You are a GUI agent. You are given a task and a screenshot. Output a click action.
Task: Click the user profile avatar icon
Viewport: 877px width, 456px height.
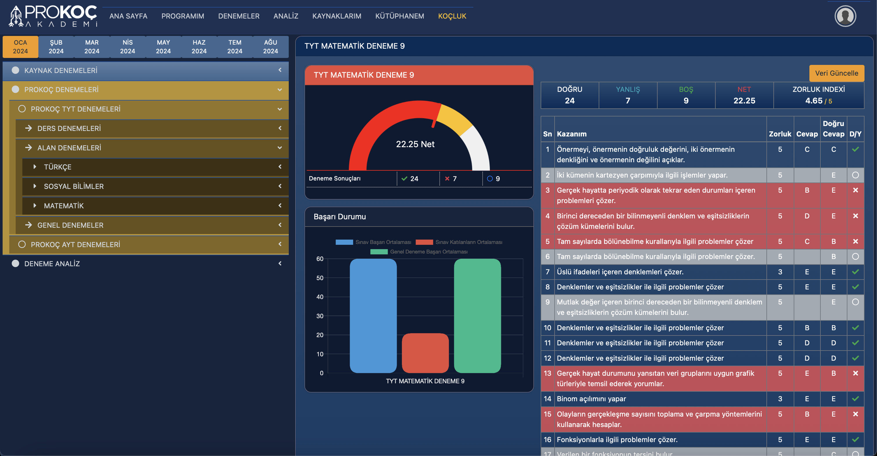(845, 16)
